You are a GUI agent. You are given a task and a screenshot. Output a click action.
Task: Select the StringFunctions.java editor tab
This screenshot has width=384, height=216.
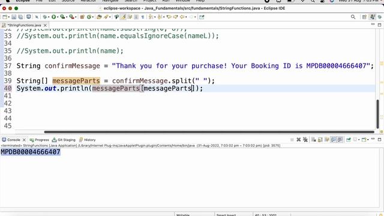pos(24,25)
